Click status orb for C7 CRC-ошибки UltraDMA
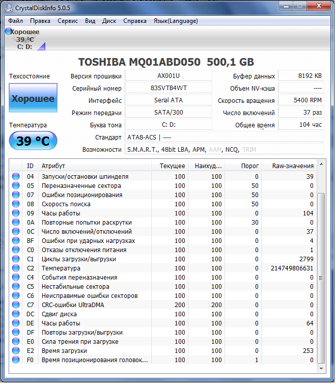 click(x=16, y=305)
